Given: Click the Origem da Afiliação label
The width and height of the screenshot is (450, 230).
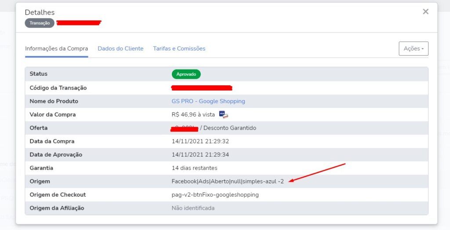Looking at the screenshot, I should point(57,208).
